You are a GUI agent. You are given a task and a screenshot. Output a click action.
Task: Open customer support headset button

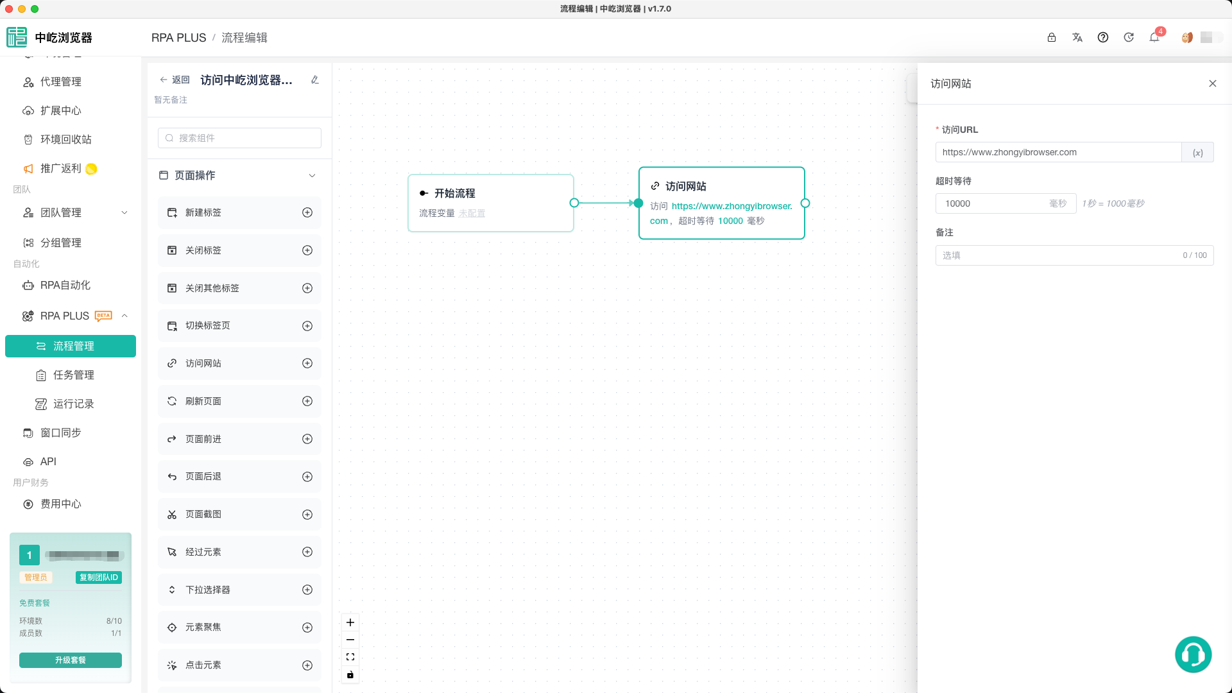tap(1193, 654)
